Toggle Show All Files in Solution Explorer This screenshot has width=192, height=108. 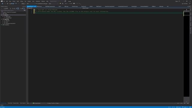coord(18,8)
